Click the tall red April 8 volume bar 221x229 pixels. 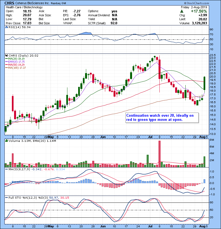point(13,160)
